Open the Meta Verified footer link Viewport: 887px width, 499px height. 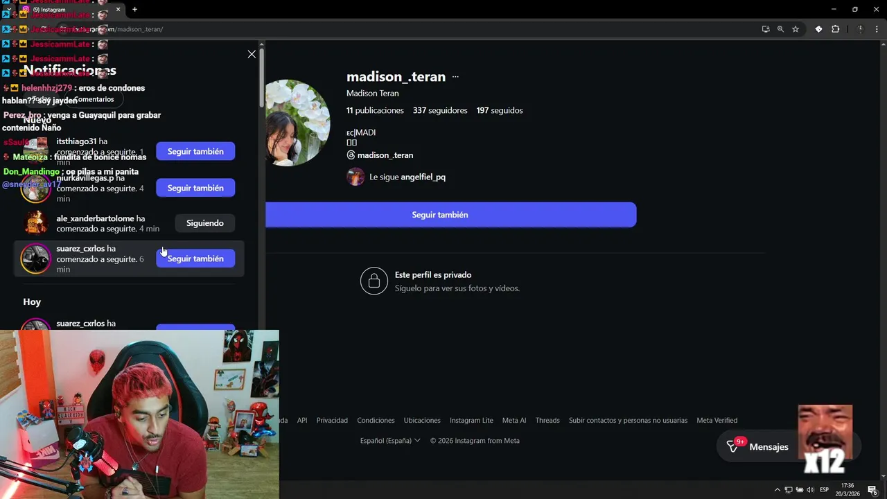pyautogui.click(x=717, y=421)
